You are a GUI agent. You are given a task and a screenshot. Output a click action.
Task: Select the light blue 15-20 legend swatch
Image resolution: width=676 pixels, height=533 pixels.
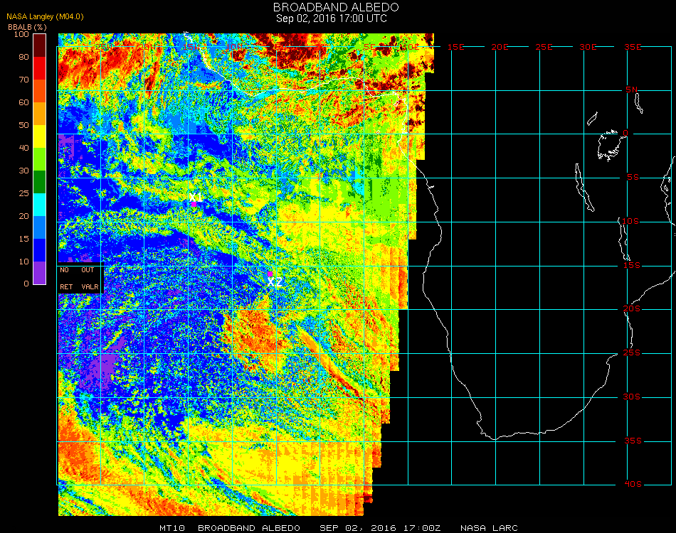[39, 227]
